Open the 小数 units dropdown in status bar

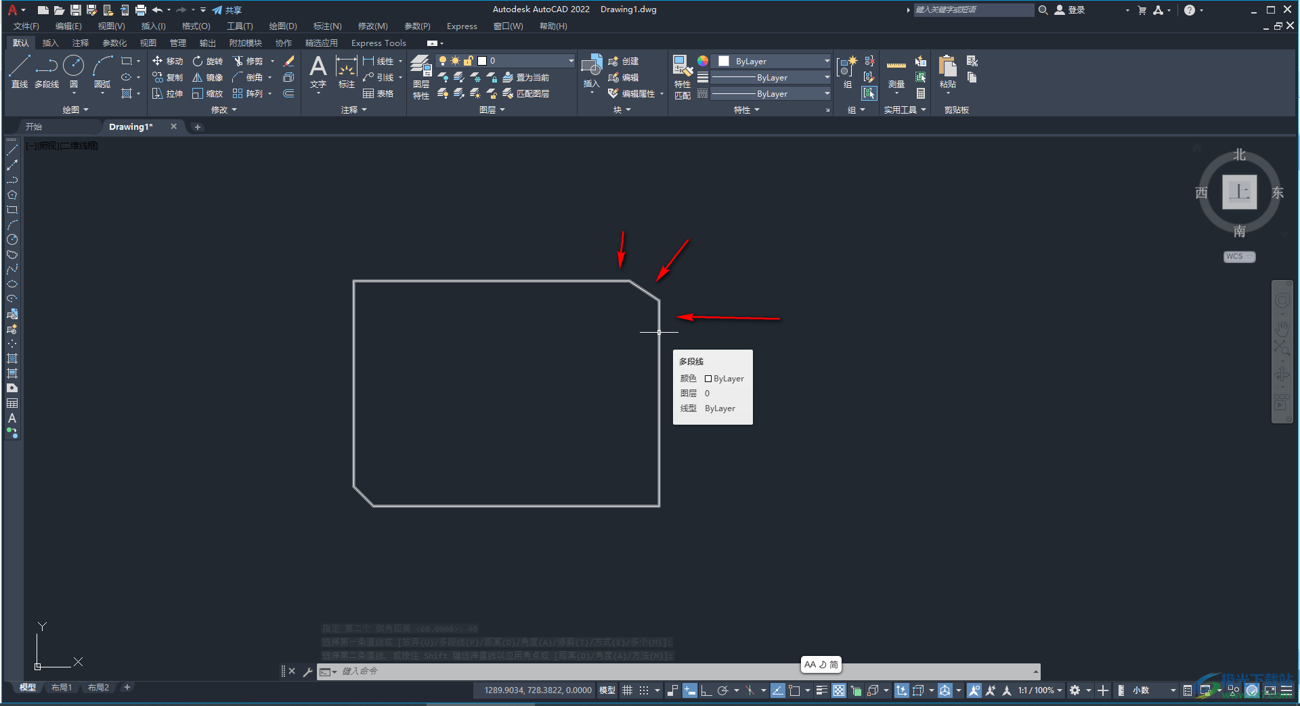click(1154, 690)
